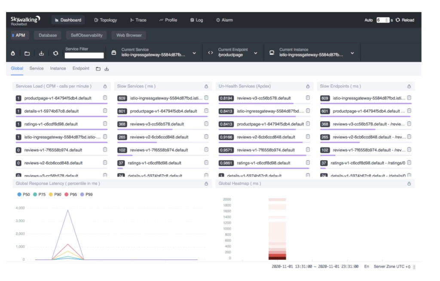Switch to the SelfObservability dashboard
Image resolution: width=440 pixels, height=281 pixels.
tap(86, 35)
